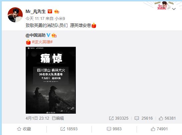Click the blue V badge beside 中国消防

[48, 35]
